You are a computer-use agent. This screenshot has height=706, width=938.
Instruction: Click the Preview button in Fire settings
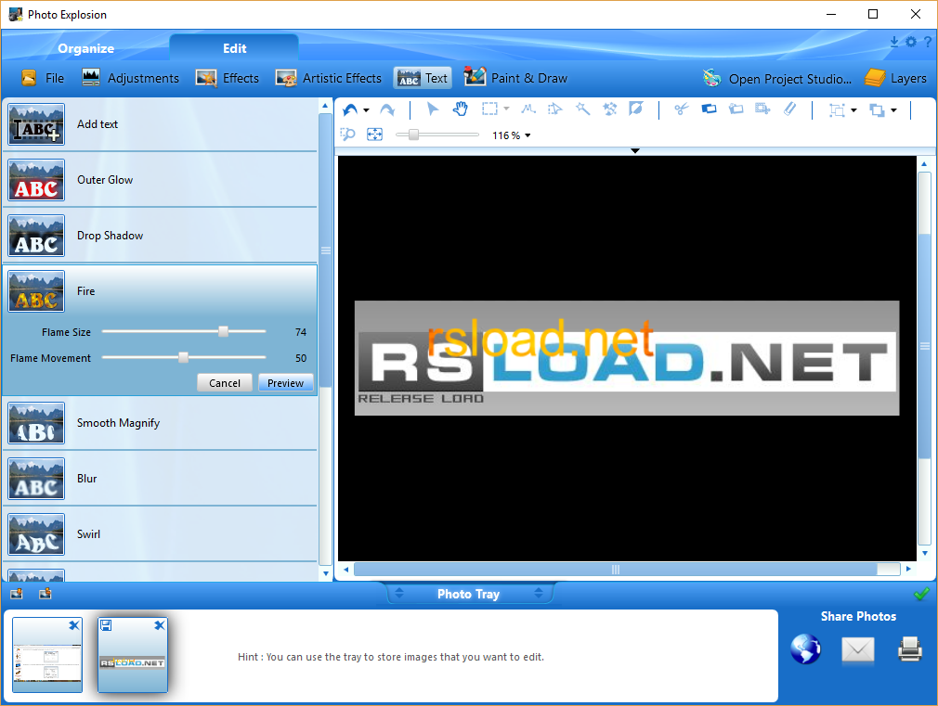(x=285, y=383)
